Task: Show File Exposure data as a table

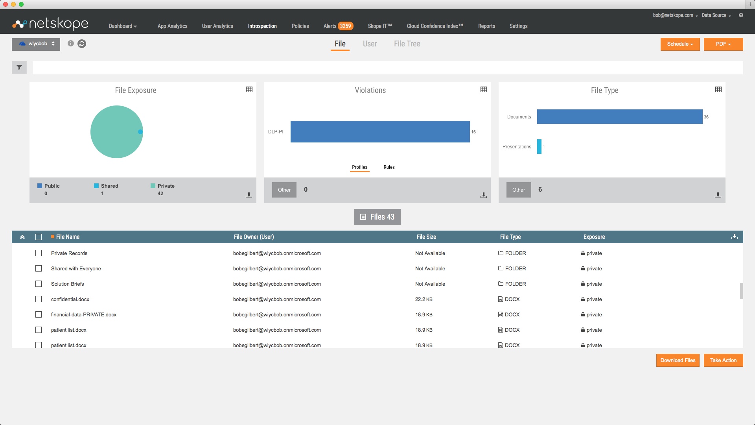Action: (249, 89)
